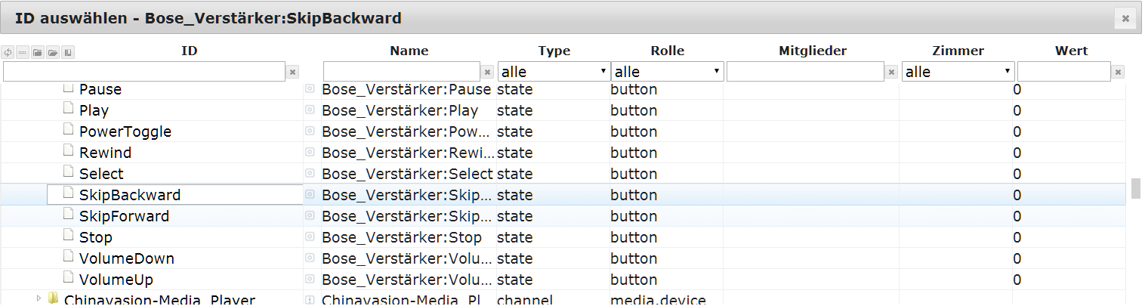Open the Type filter dropdown
Screen dimensions: 1145x306
coord(553,72)
